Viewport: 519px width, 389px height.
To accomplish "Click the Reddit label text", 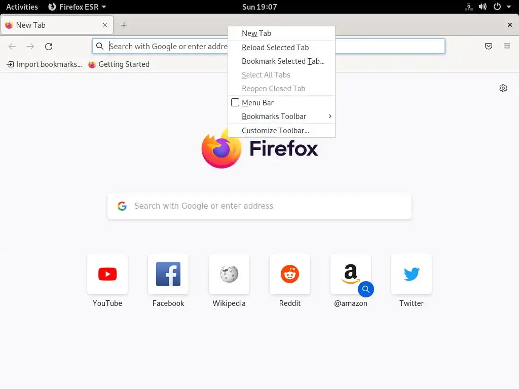I will click(x=290, y=303).
